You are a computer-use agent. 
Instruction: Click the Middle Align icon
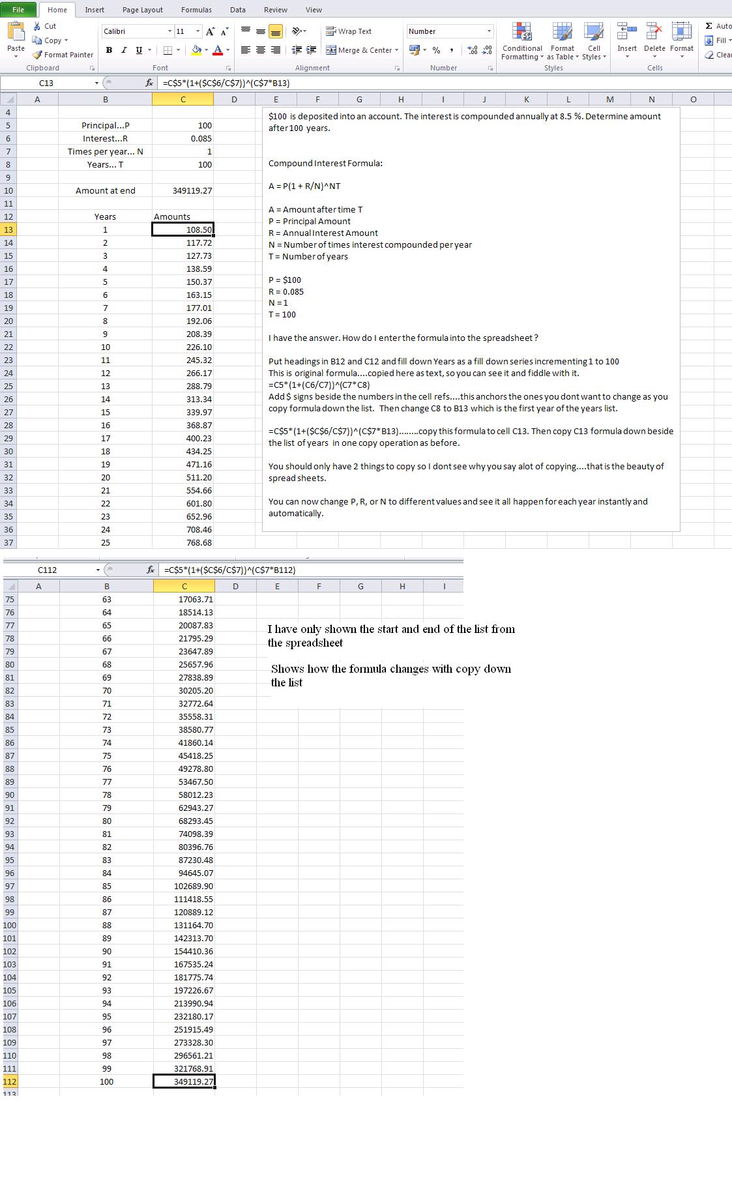261,31
